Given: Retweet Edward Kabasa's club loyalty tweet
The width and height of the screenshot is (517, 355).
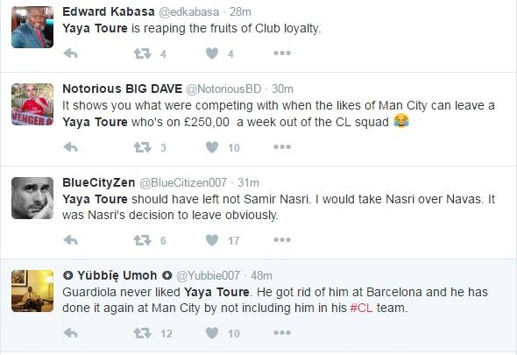Looking at the screenshot, I should pos(143,53).
